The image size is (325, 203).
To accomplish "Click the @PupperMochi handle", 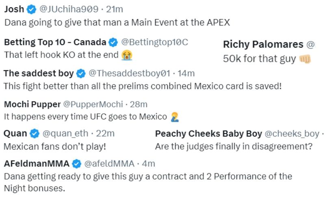I will click(93, 104).
